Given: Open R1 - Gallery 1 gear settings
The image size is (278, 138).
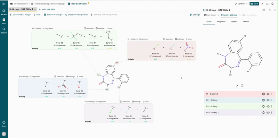Looking at the screenshot, I should 263,94.
